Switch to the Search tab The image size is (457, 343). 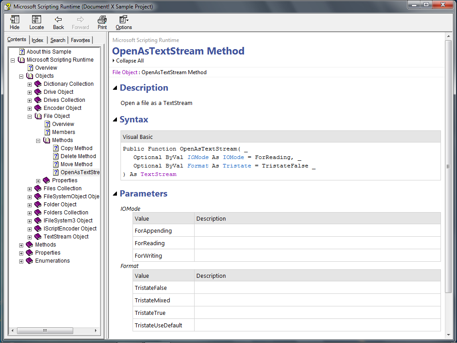click(58, 40)
